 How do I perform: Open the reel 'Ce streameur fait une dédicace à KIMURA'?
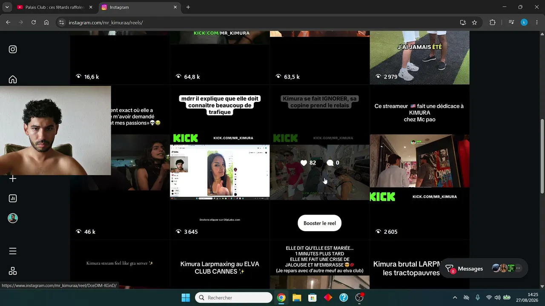click(419, 162)
